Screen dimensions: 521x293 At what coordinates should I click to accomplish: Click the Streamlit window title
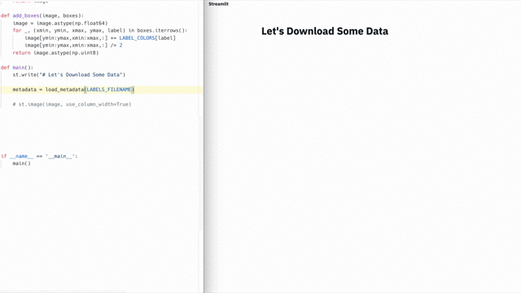pyautogui.click(x=218, y=4)
